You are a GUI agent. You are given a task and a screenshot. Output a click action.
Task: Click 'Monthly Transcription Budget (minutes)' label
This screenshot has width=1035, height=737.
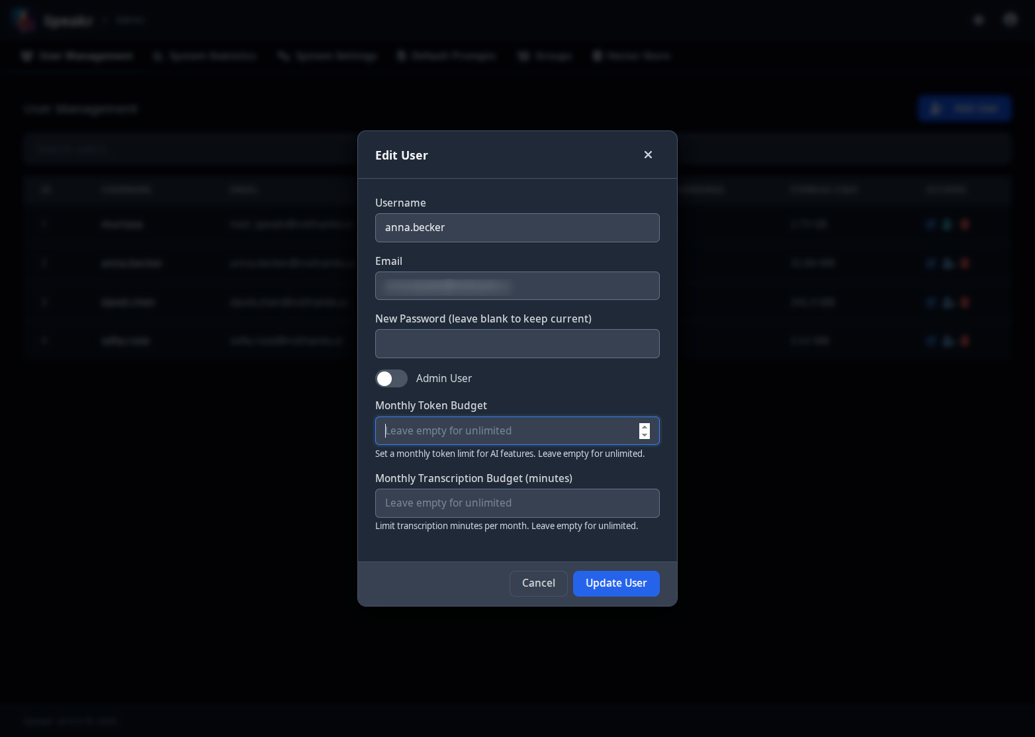click(x=474, y=478)
